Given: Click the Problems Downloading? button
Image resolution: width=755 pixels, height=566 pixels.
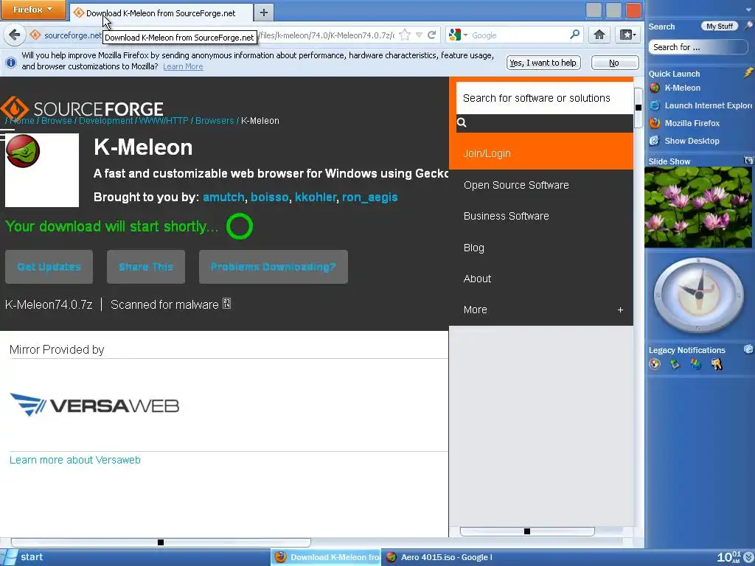Looking at the screenshot, I should (273, 267).
